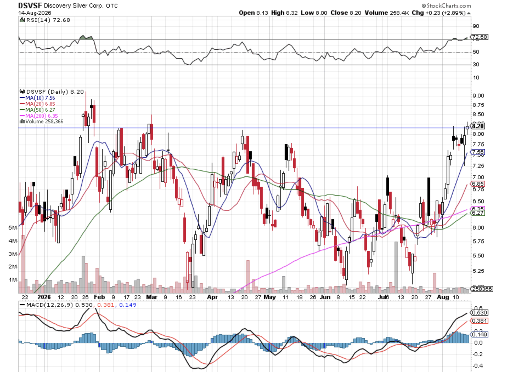Click the red 0.381 value in MACD legend
Screen dimensions: 513x372
[106, 305]
